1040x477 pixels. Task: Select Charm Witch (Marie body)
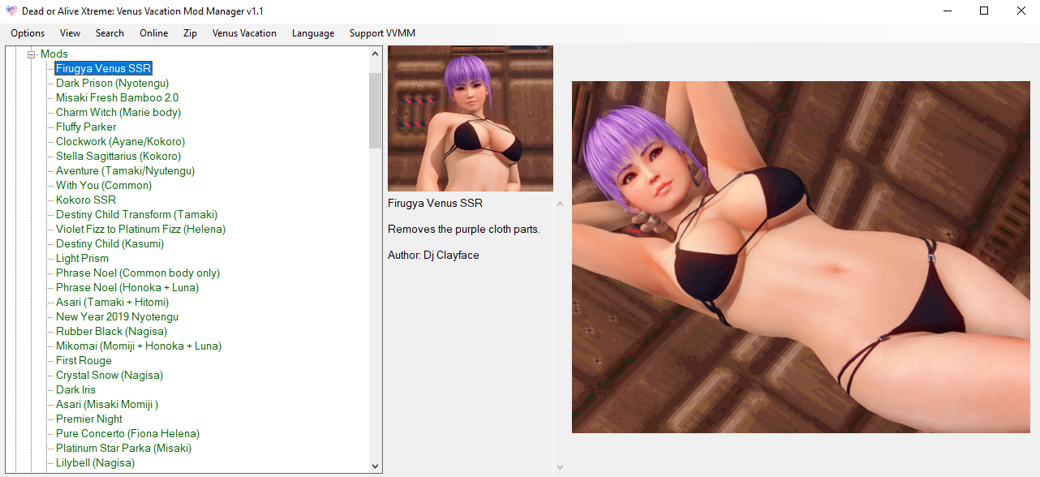tap(118, 112)
